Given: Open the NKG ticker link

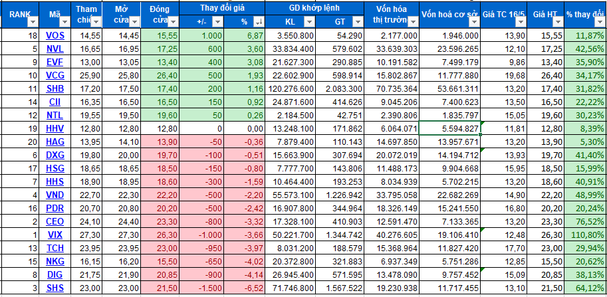Looking at the screenshot, I should click(x=55, y=261).
